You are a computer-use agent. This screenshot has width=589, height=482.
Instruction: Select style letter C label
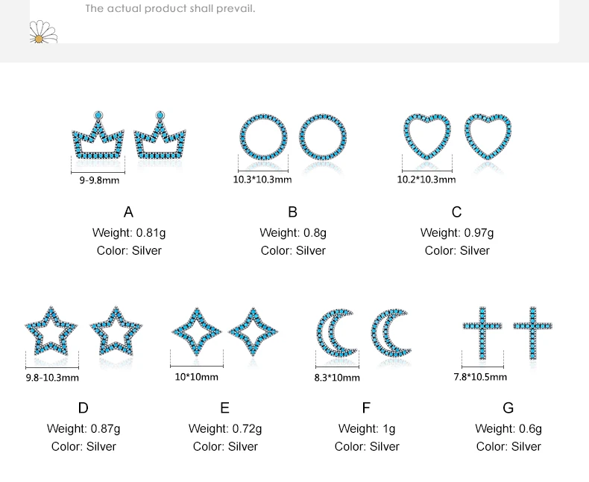pyautogui.click(x=456, y=212)
